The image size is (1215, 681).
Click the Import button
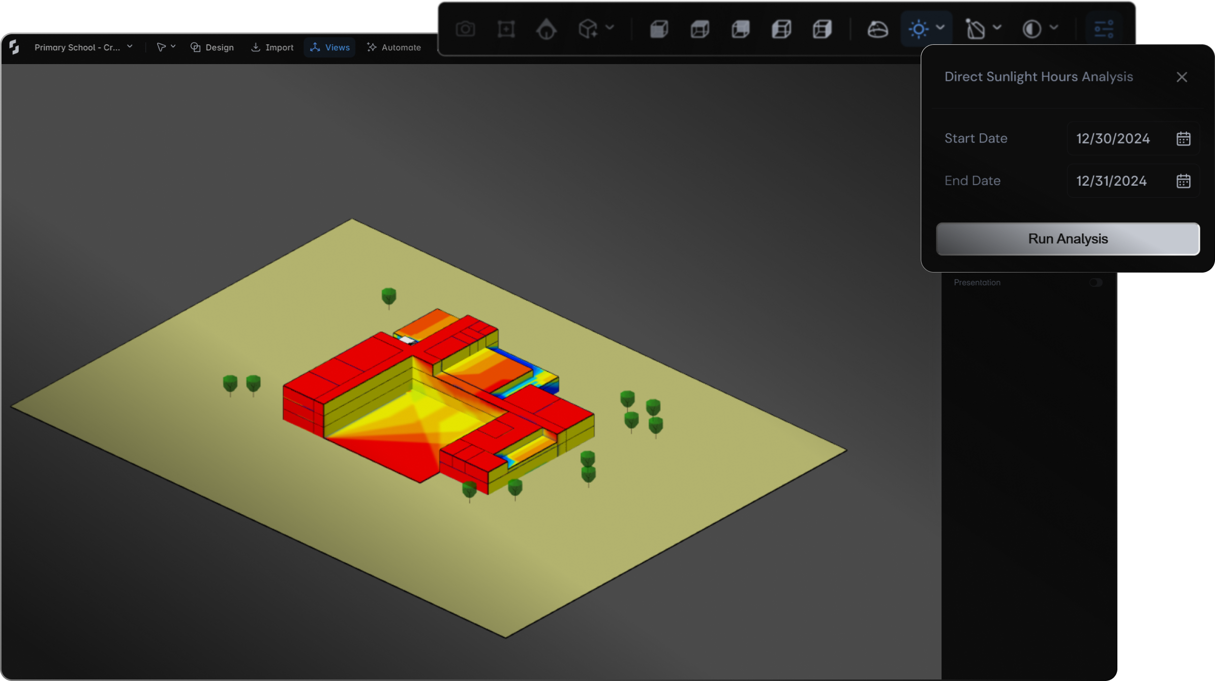pos(272,47)
